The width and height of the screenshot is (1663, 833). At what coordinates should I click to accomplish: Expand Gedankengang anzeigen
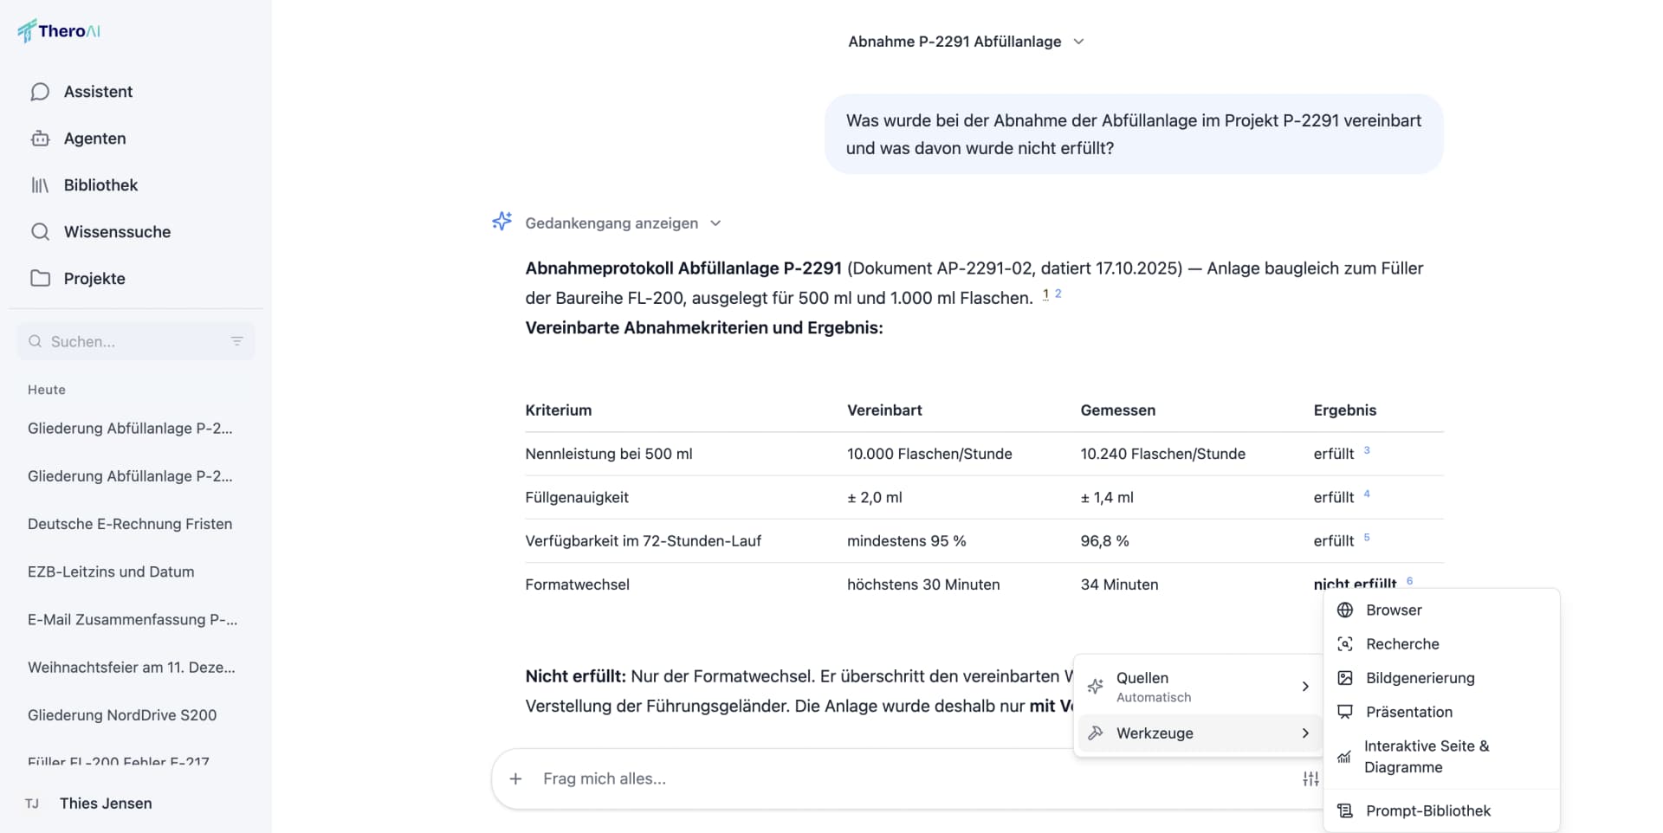[x=623, y=223]
